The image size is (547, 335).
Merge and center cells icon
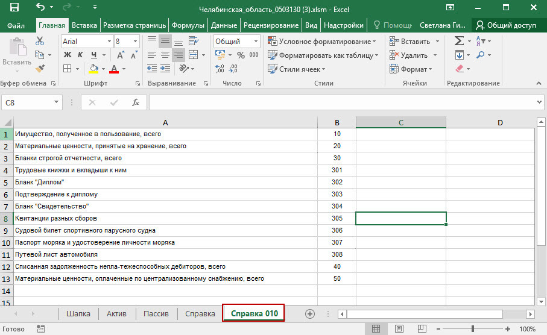[194, 55]
